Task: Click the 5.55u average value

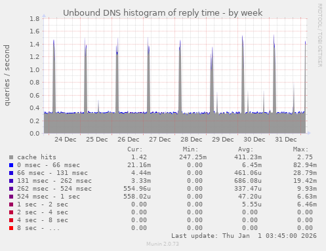Action: (x=252, y=204)
